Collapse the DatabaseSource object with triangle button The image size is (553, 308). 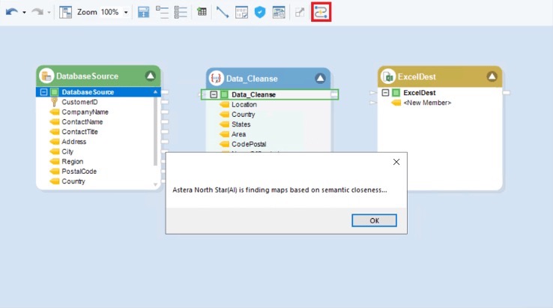(x=151, y=76)
